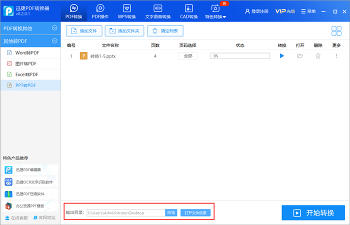Start converting with the play icon
The width and height of the screenshot is (350, 225).
tap(282, 56)
